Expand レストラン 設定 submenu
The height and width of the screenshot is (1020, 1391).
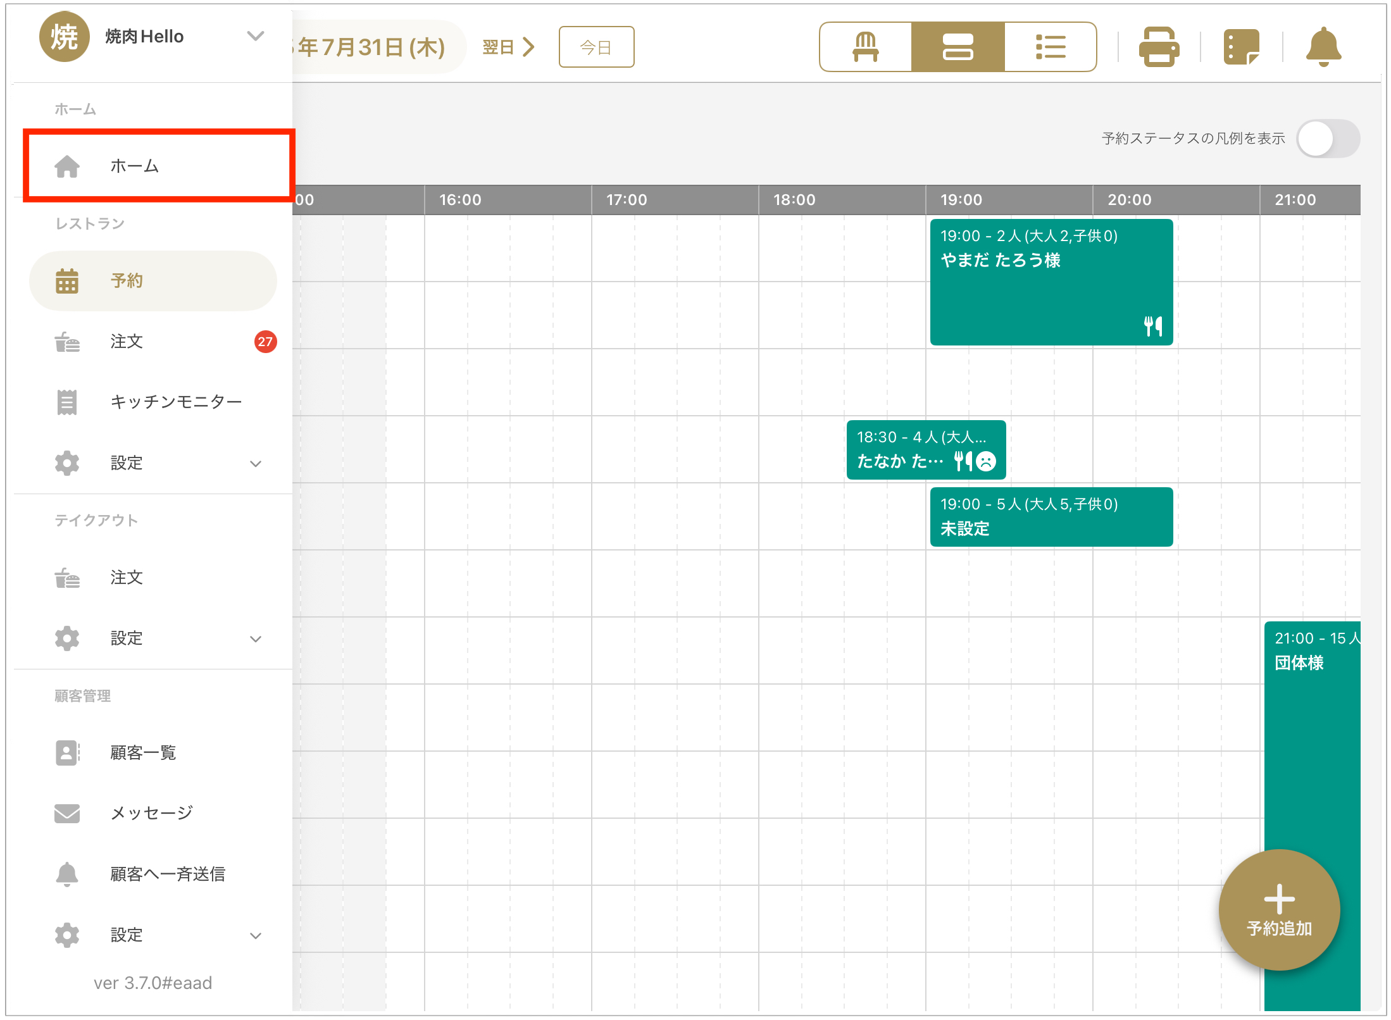coord(255,463)
